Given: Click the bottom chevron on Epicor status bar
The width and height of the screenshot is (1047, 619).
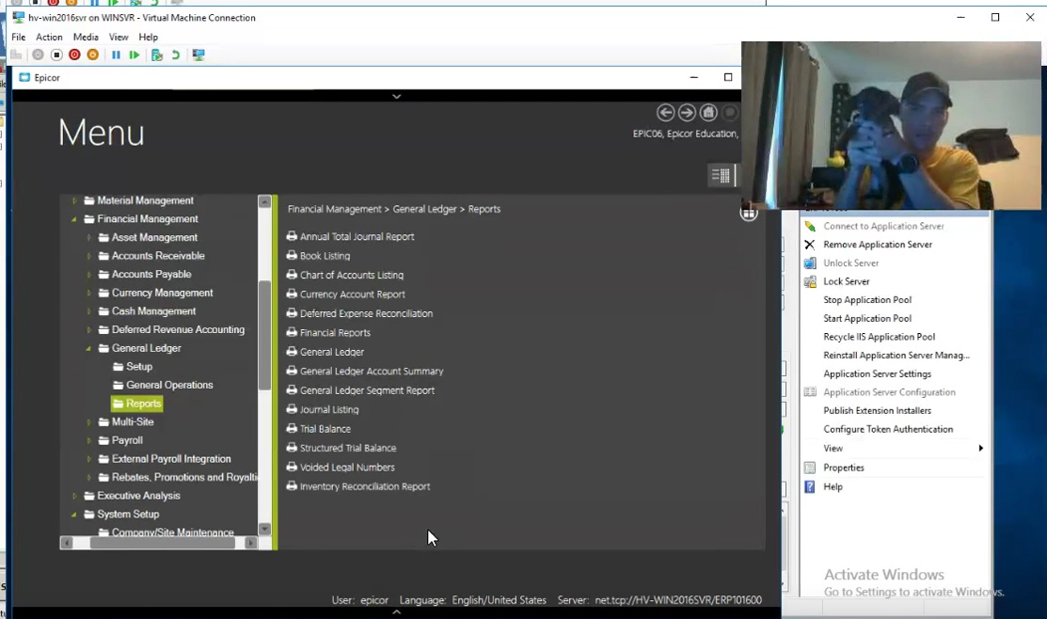Looking at the screenshot, I should click(397, 611).
